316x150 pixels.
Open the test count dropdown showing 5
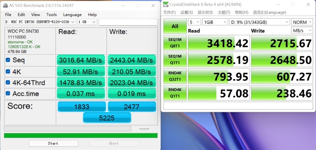(194, 22)
